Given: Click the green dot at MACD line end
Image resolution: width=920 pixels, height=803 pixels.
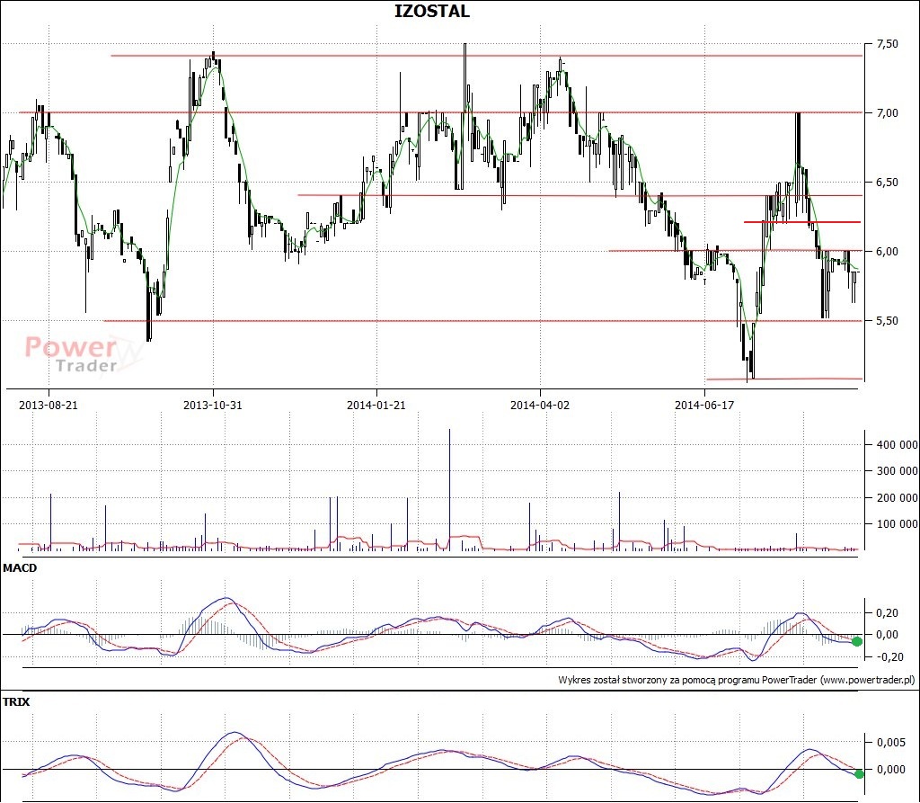Looking at the screenshot, I should (857, 641).
